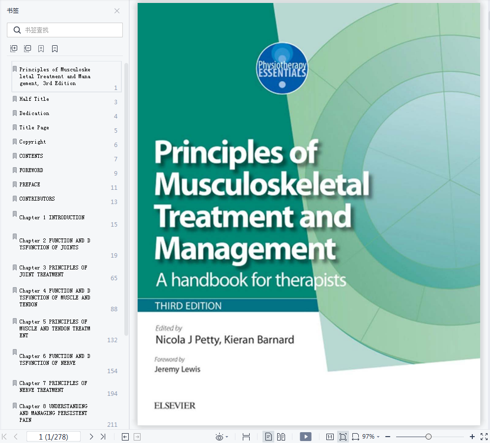
Task: Click the zoom slider handle
Action: click(429, 437)
